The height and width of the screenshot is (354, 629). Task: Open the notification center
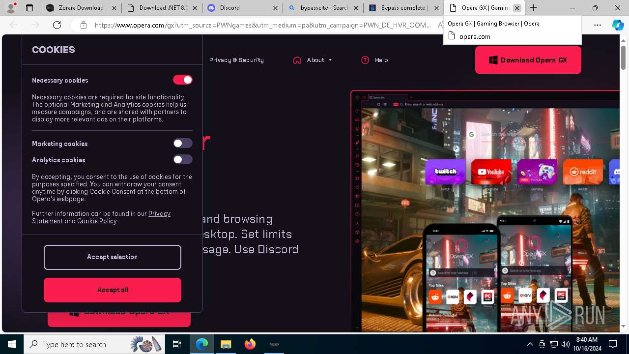613,344
